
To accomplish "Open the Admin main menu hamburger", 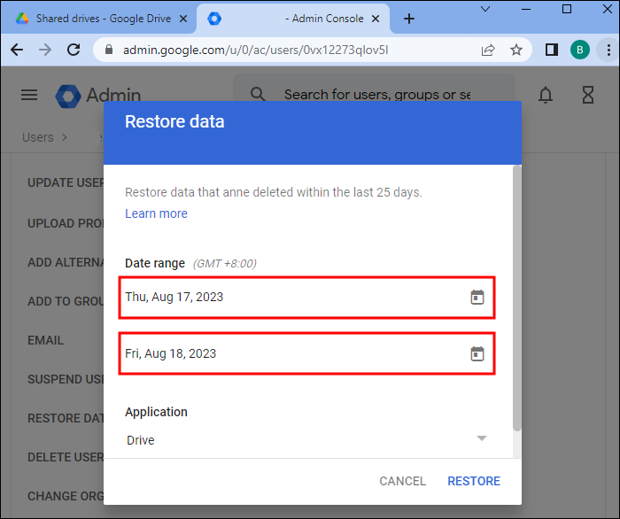I will coord(29,95).
